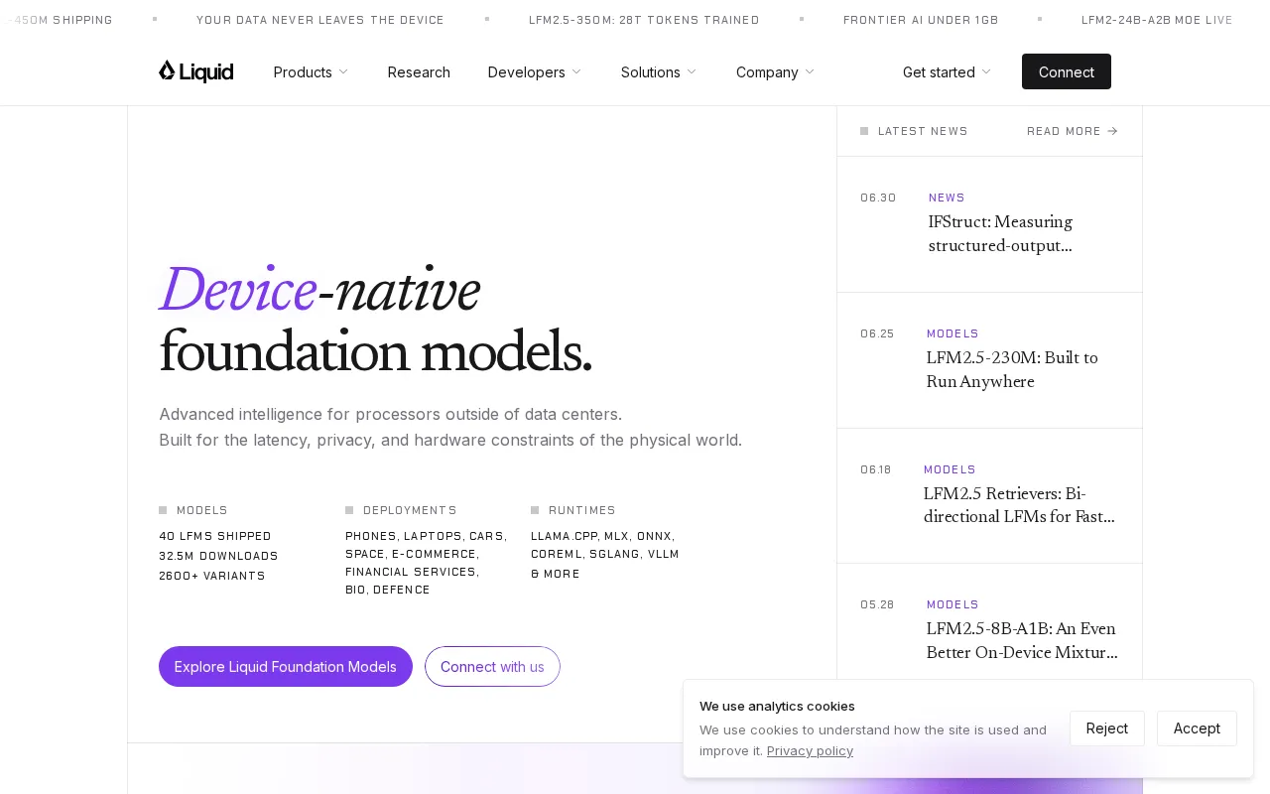Viewport: 1270px width, 794px height.
Task: Expand the Developers chevron
Action: click(576, 72)
